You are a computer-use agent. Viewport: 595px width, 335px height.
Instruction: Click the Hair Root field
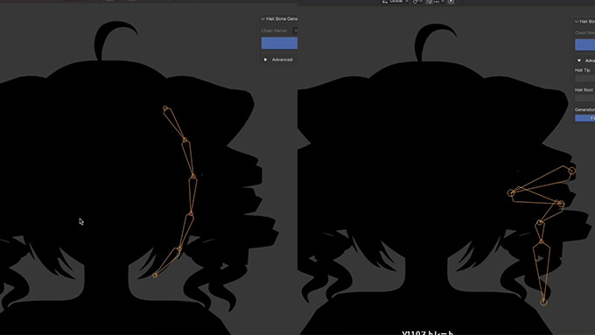[x=584, y=98]
